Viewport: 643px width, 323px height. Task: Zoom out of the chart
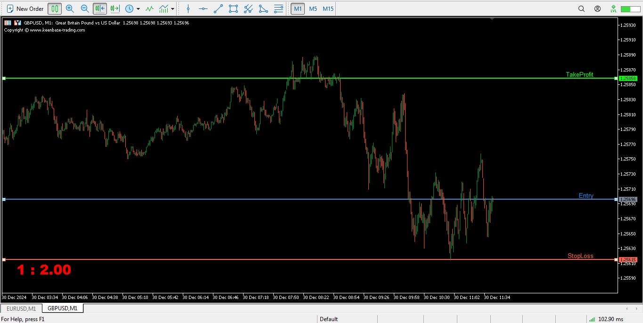coord(85,8)
